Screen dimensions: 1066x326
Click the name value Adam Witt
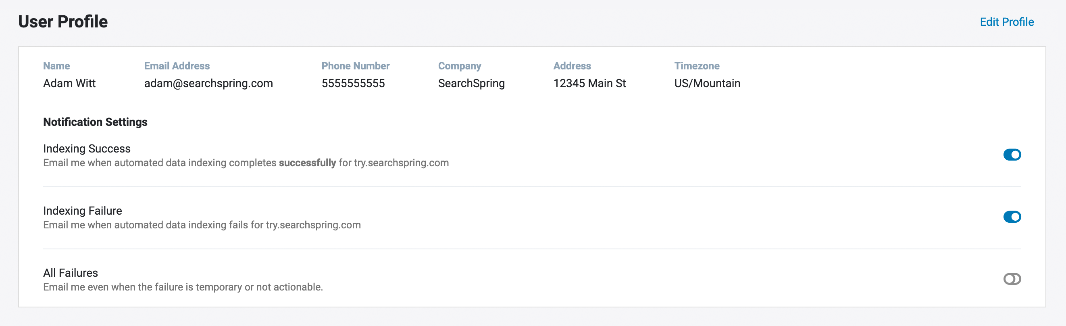point(69,83)
